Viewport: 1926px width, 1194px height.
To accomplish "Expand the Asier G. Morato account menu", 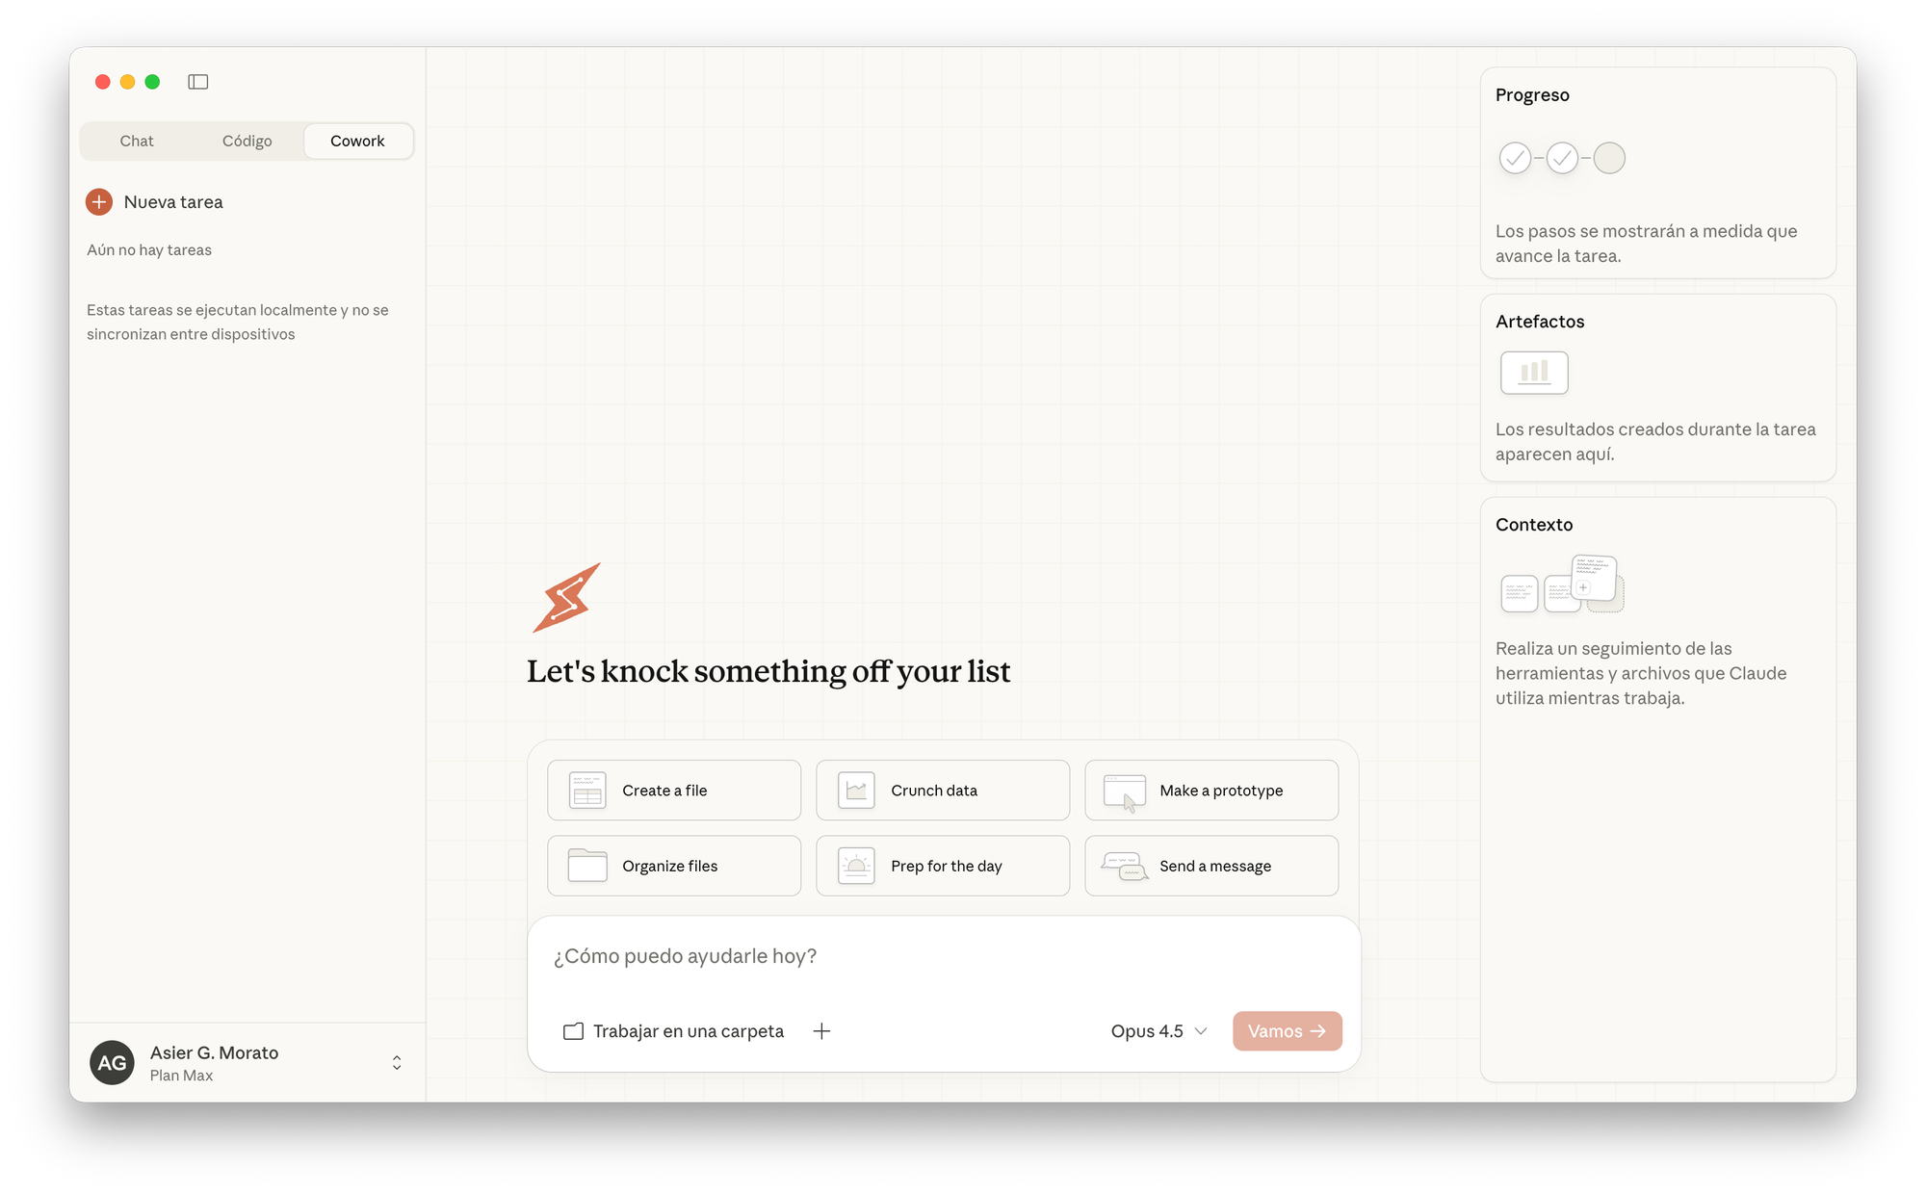I will [x=396, y=1062].
